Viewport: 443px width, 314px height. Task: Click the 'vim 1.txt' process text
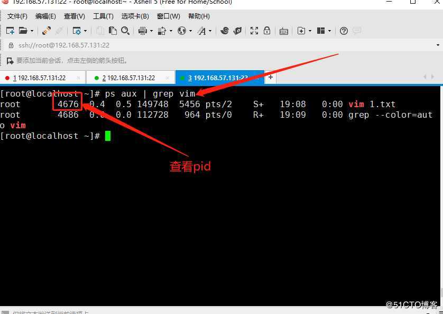pyautogui.click(x=372, y=104)
